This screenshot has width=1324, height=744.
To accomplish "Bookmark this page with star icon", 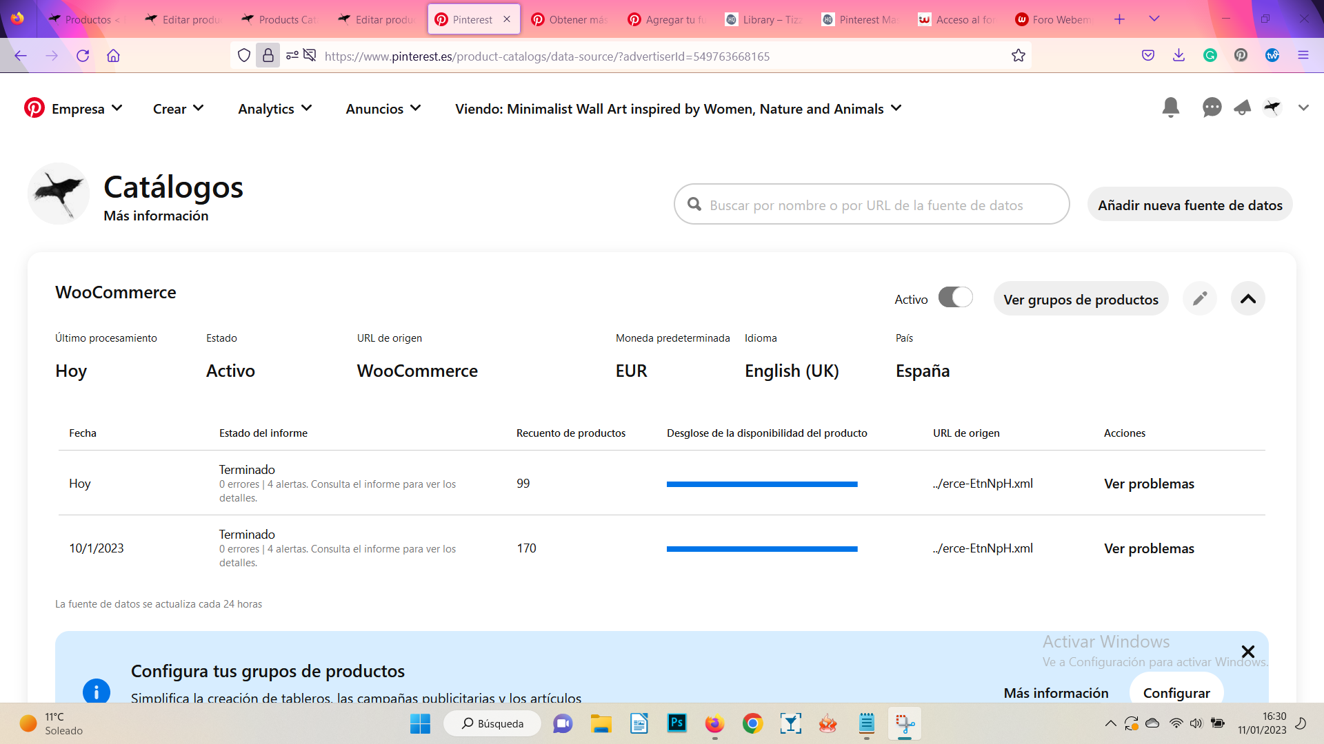I will click(1019, 56).
